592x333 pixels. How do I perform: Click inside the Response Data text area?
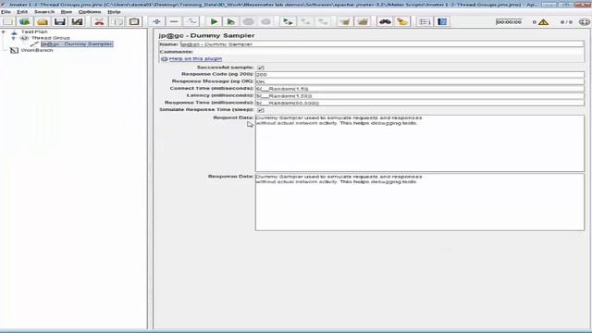pos(419,202)
